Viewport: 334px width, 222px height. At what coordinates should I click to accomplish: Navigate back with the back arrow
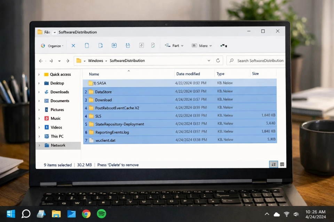click(x=41, y=60)
